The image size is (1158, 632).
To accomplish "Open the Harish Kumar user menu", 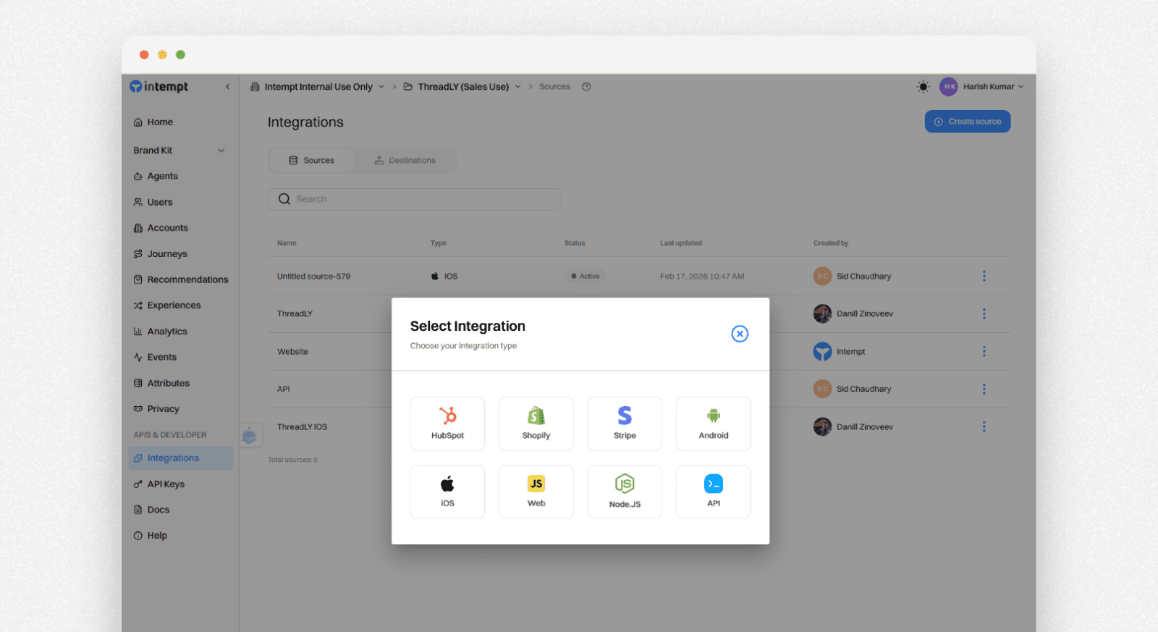I will click(x=982, y=87).
